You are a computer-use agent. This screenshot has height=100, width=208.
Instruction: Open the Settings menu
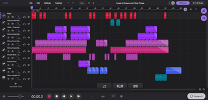pyautogui.click(x=48, y=3)
